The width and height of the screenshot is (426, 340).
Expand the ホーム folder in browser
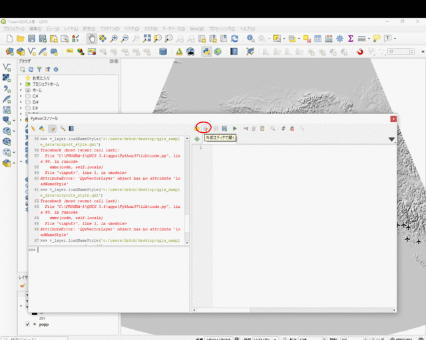point(21,90)
